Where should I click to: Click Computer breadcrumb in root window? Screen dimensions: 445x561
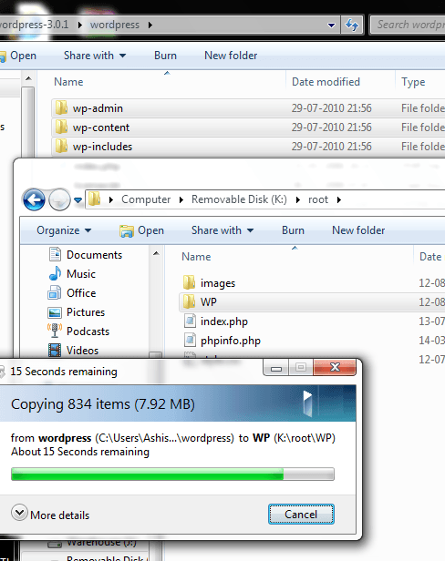click(146, 199)
